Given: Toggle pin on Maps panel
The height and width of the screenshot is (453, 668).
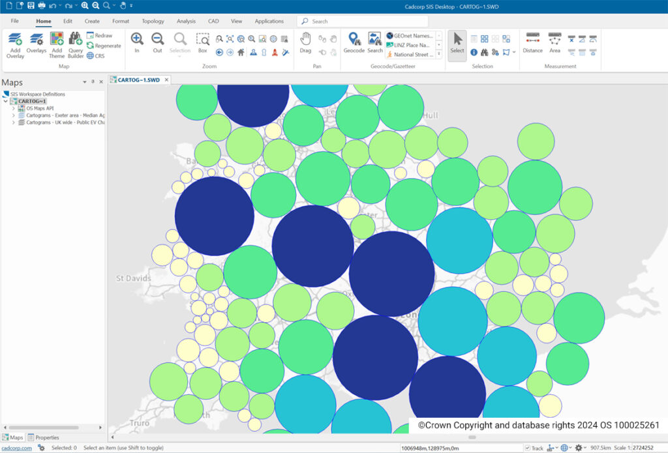Looking at the screenshot, I should (93, 81).
